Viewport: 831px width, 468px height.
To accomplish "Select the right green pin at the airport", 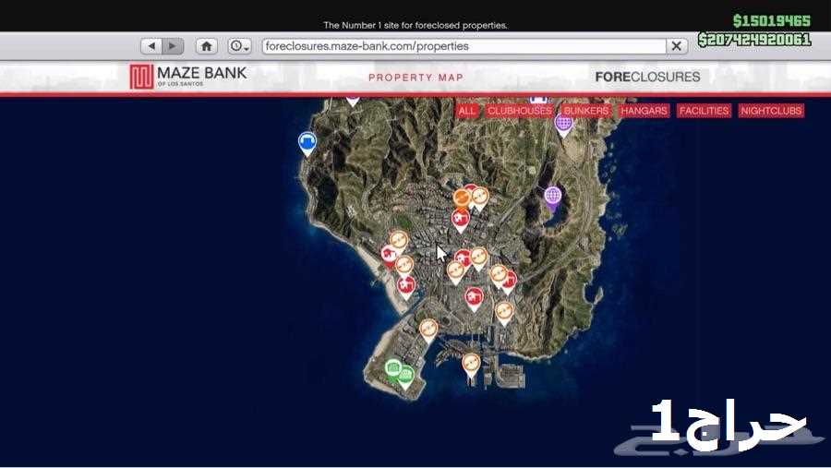I will (x=406, y=378).
